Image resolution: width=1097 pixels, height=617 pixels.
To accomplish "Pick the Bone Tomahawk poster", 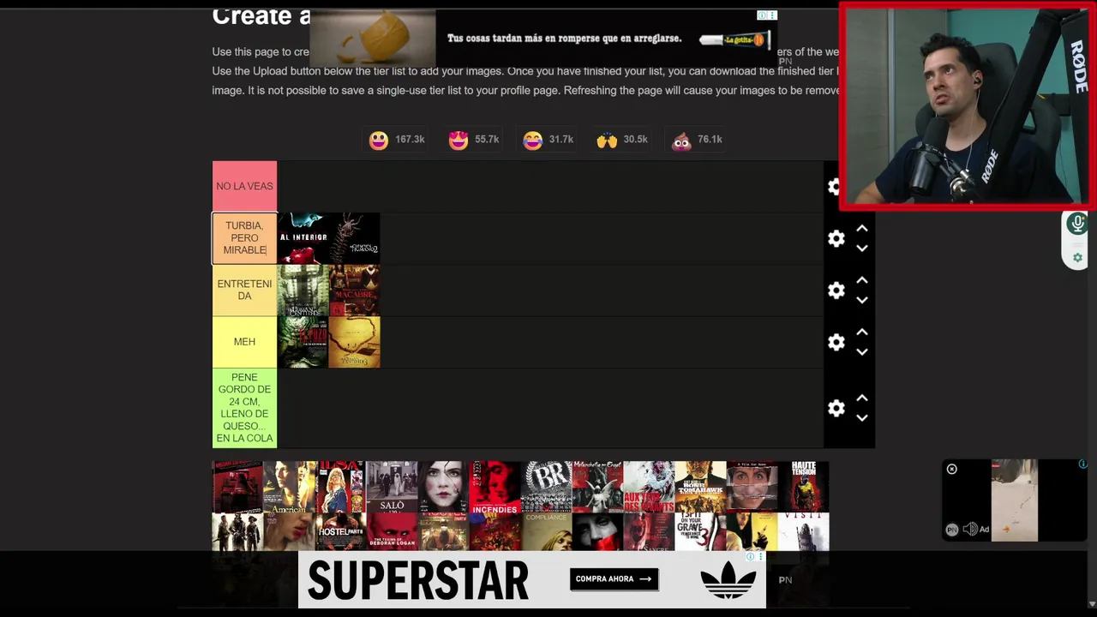I will [700, 487].
